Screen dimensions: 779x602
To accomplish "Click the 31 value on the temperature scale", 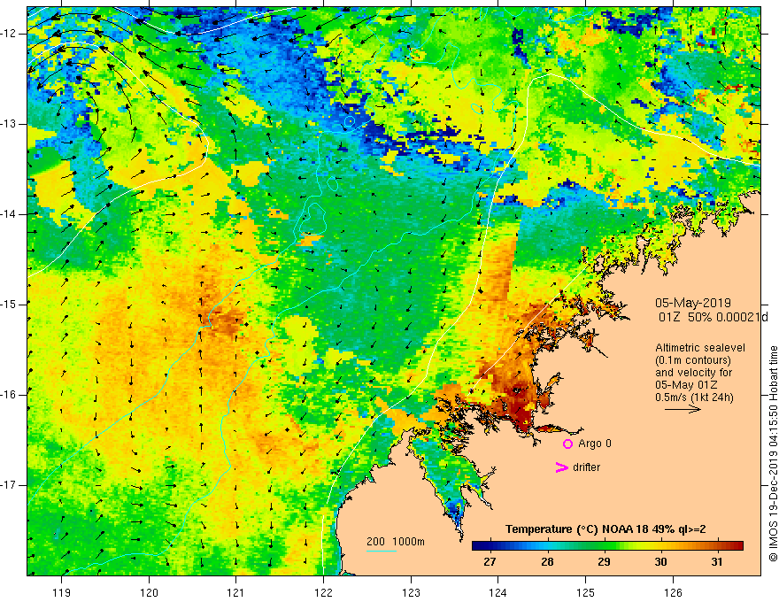I will pos(717,562).
